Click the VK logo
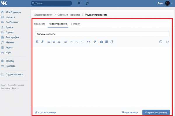 point(4,3)
